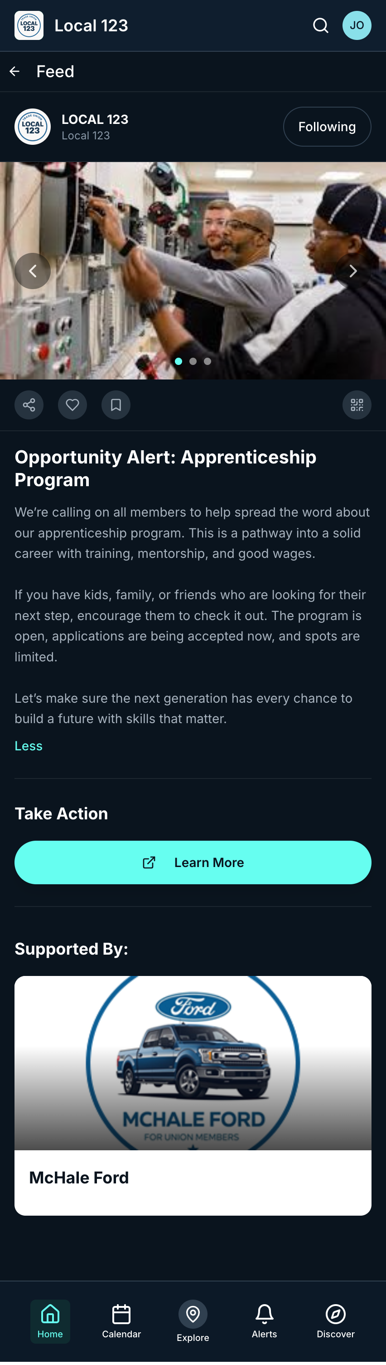Toggle the Following status for Local 123
This screenshot has height=1365, width=386.
click(327, 126)
